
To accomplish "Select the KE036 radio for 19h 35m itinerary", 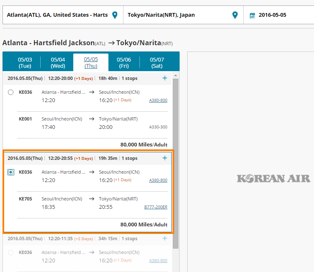I will coord(10,172).
